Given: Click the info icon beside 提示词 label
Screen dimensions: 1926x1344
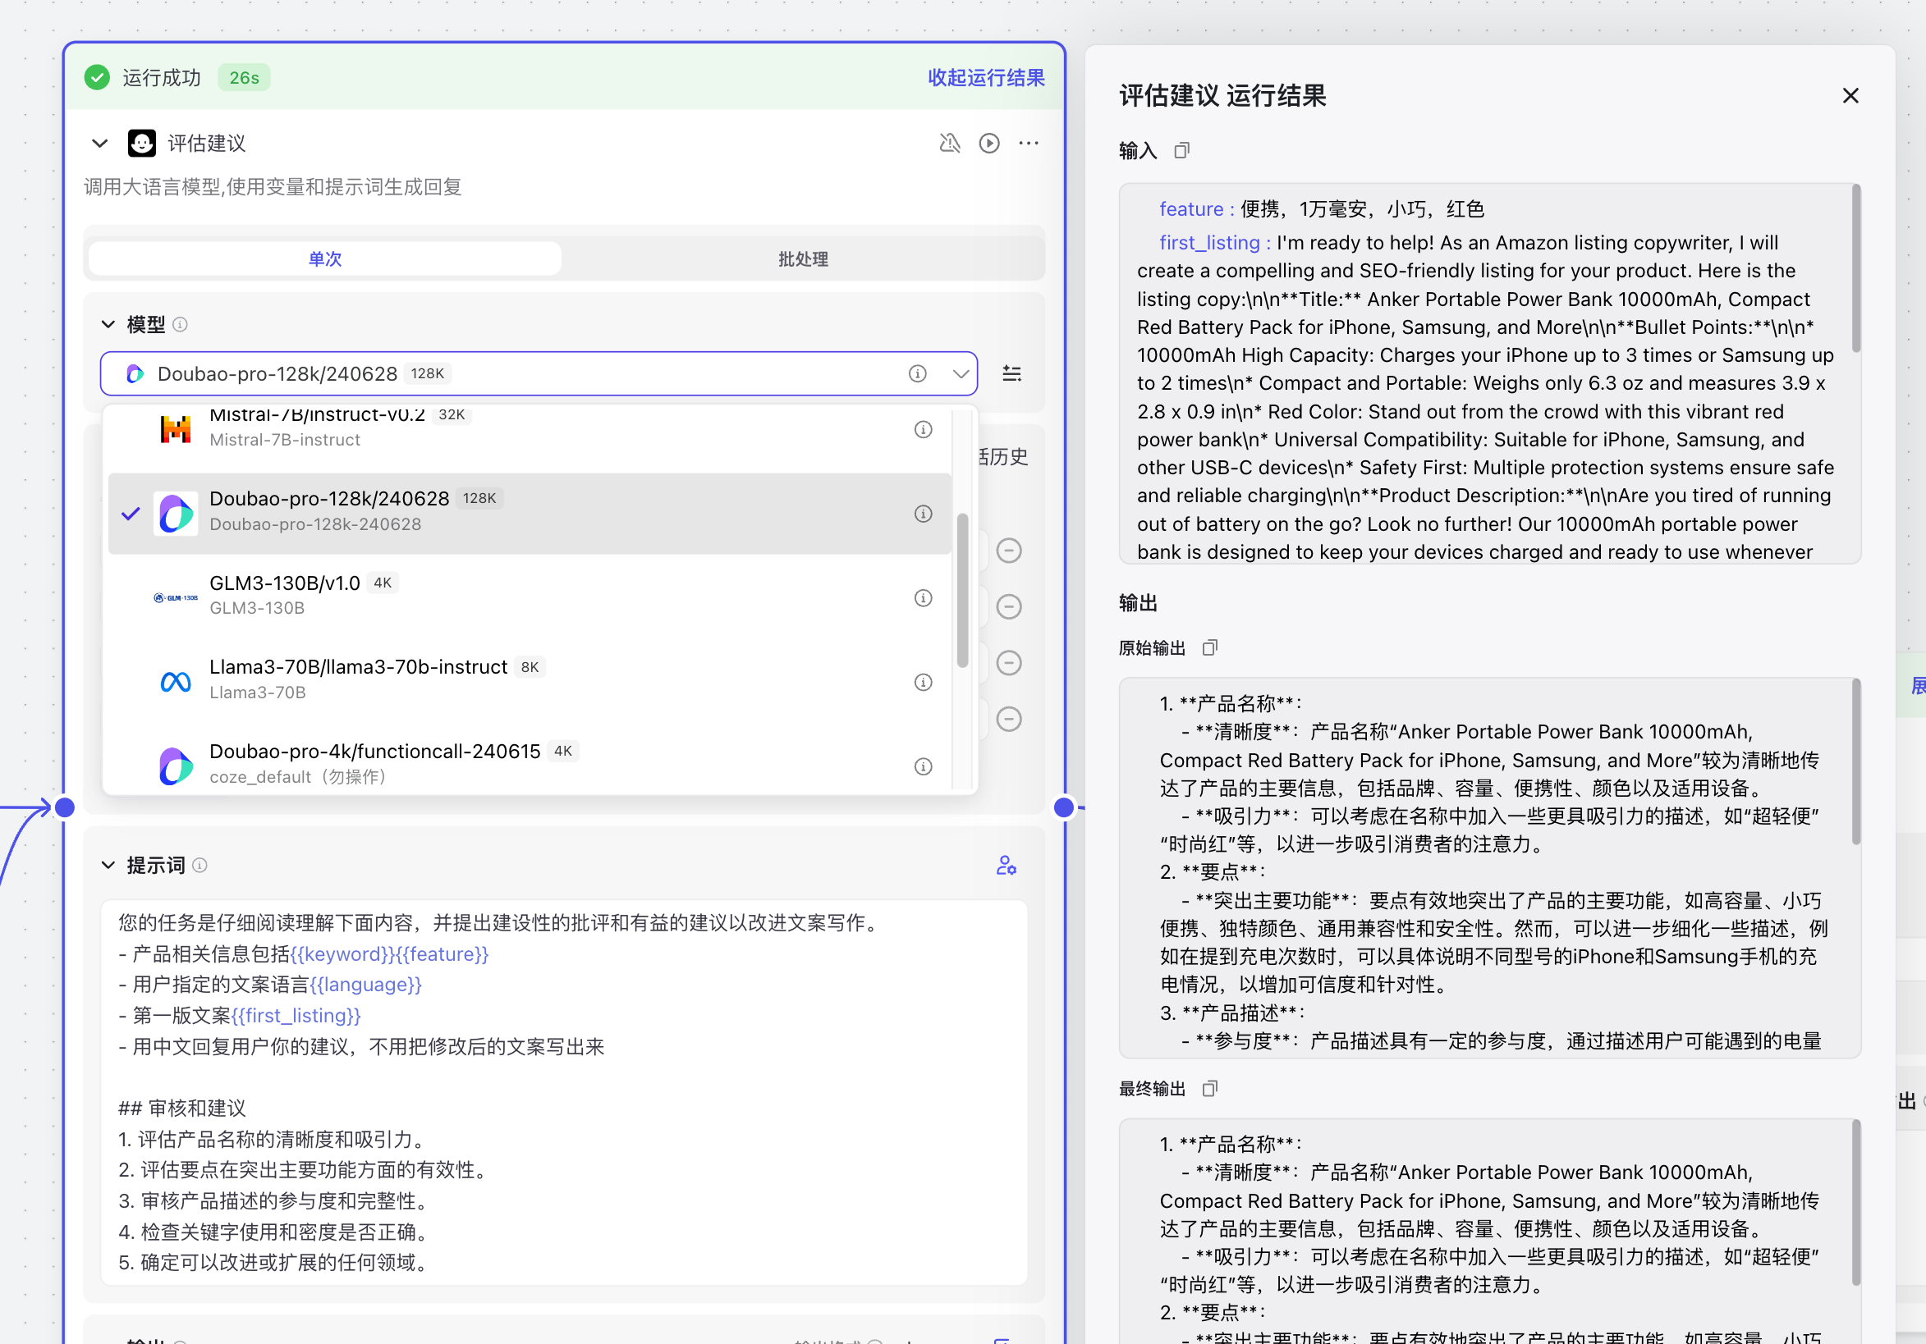Looking at the screenshot, I should coord(199,866).
